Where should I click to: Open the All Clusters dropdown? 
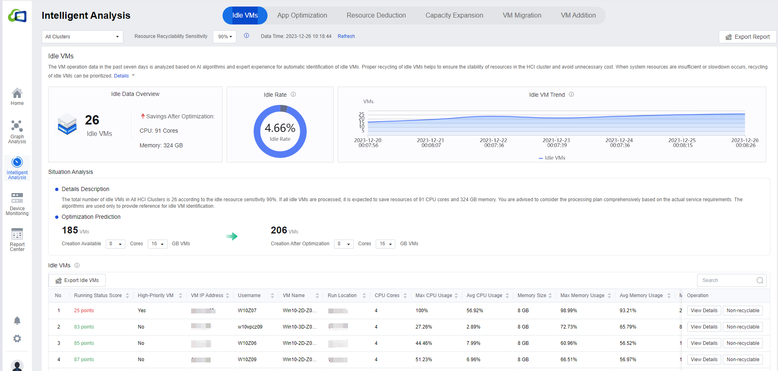point(82,37)
